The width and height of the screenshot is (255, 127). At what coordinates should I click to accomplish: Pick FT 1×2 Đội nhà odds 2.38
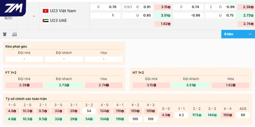tap(24, 85)
